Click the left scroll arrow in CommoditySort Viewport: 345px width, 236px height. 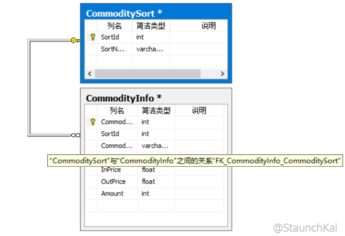point(90,74)
